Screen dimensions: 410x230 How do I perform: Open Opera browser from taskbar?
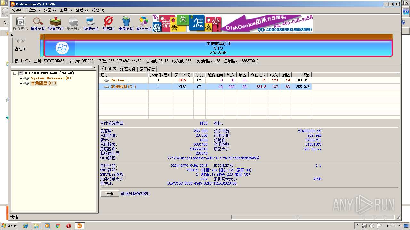coord(69,226)
